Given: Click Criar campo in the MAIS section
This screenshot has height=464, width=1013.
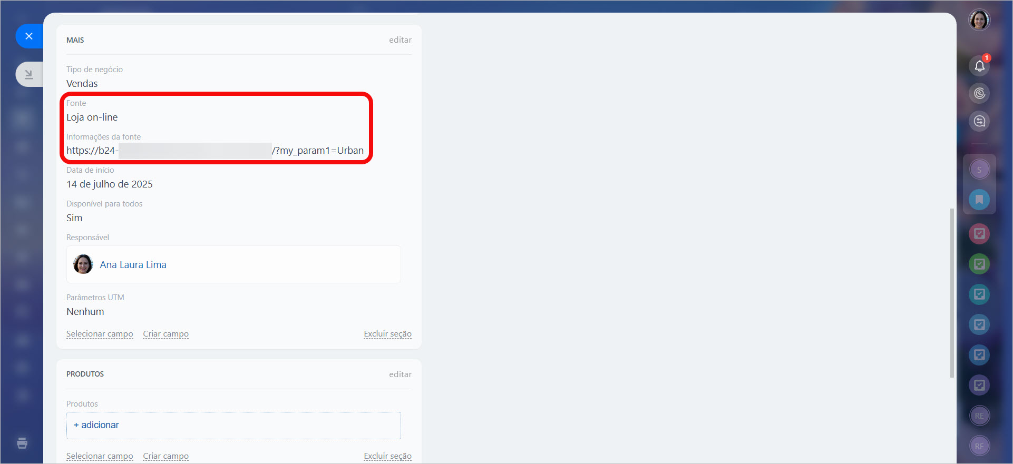Looking at the screenshot, I should 165,334.
